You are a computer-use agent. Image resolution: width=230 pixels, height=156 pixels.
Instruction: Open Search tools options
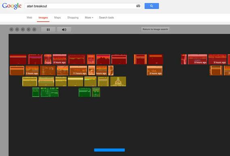pos(106,18)
